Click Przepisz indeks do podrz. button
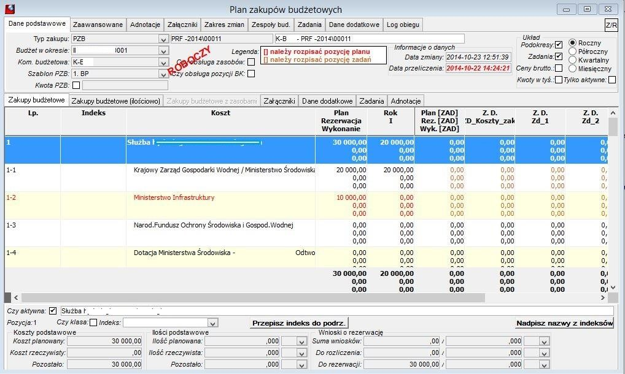The width and height of the screenshot is (625, 374). (299, 323)
